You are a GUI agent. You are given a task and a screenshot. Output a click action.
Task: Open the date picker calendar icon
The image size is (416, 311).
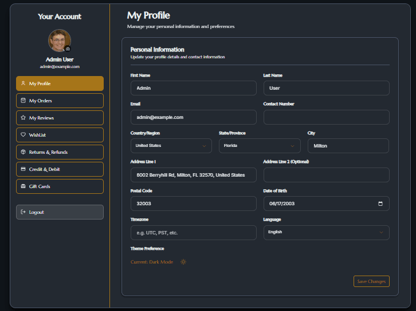(380, 204)
